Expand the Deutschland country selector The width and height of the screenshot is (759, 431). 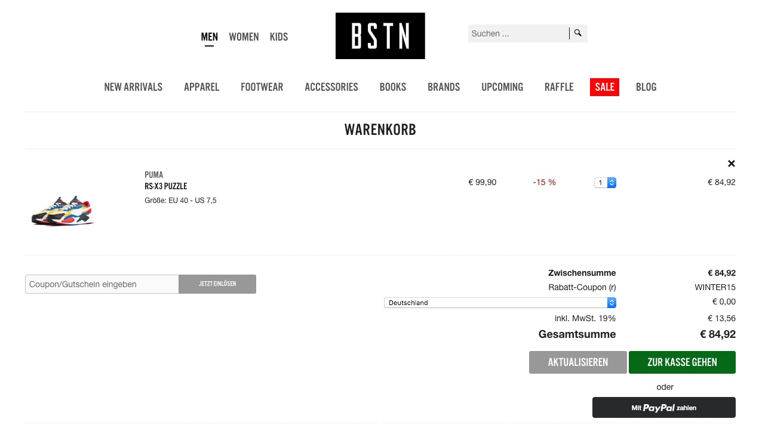(500, 303)
